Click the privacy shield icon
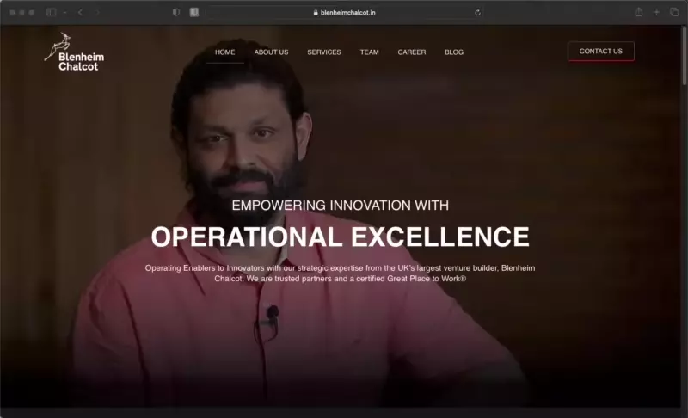The height and width of the screenshot is (418, 688). point(176,12)
